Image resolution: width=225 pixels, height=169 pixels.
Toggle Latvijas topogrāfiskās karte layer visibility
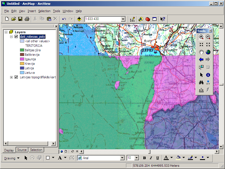pyautogui.click(x=16, y=77)
